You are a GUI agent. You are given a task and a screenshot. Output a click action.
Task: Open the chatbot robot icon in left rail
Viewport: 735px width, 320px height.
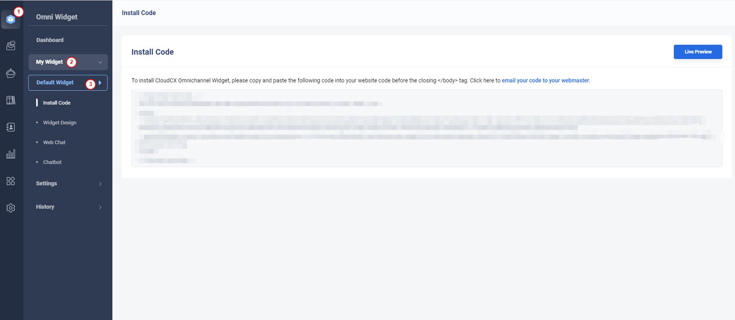coord(11,73)
